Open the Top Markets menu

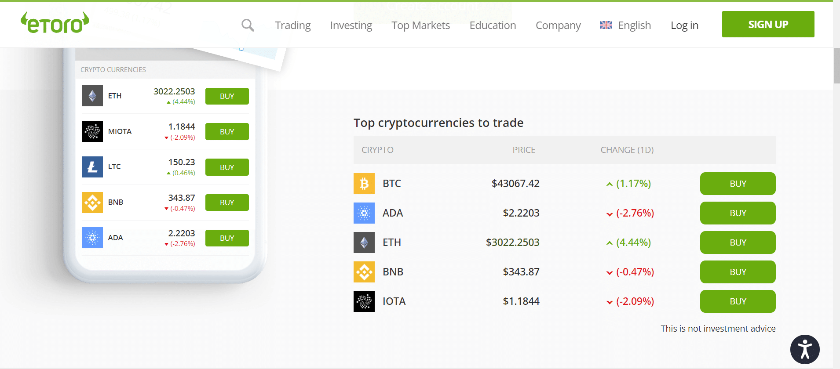[x=421, y=25]
